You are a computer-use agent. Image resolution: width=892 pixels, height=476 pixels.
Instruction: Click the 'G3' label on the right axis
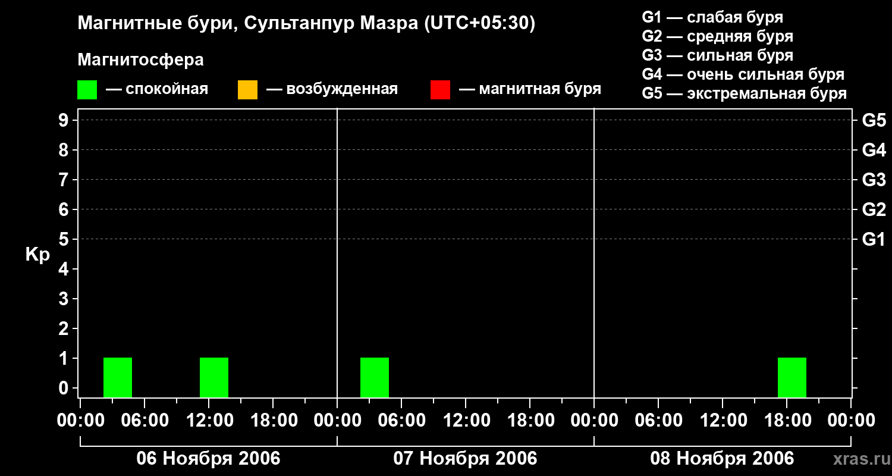(x=874, y=180)
